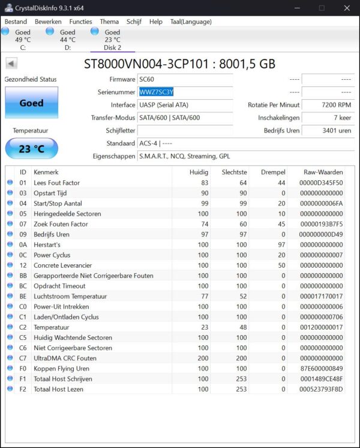Click status icon of Opdracht Timeout row
360x448 pixels.
tap(10, 285)
